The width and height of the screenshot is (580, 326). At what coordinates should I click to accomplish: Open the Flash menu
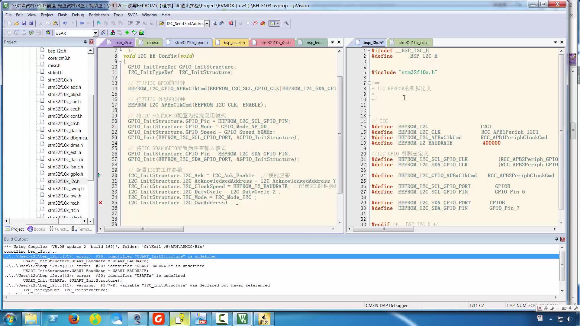click(x=63, y=15)
